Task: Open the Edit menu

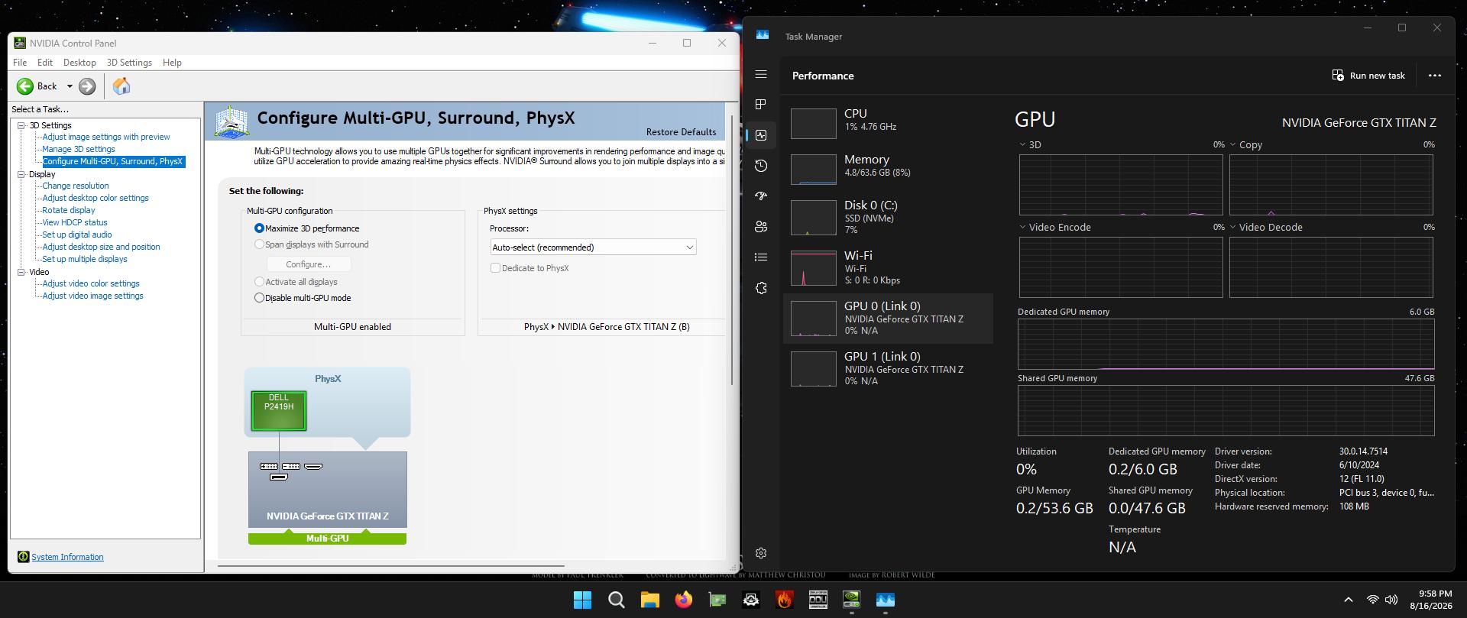Action: click(45, 63)
